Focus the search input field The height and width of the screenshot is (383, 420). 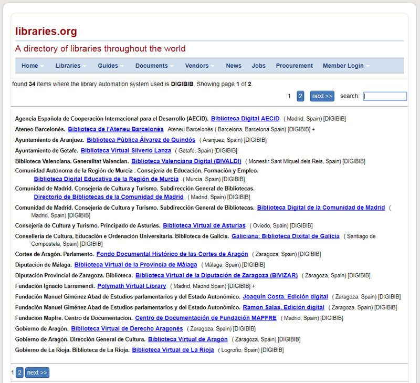385,96
